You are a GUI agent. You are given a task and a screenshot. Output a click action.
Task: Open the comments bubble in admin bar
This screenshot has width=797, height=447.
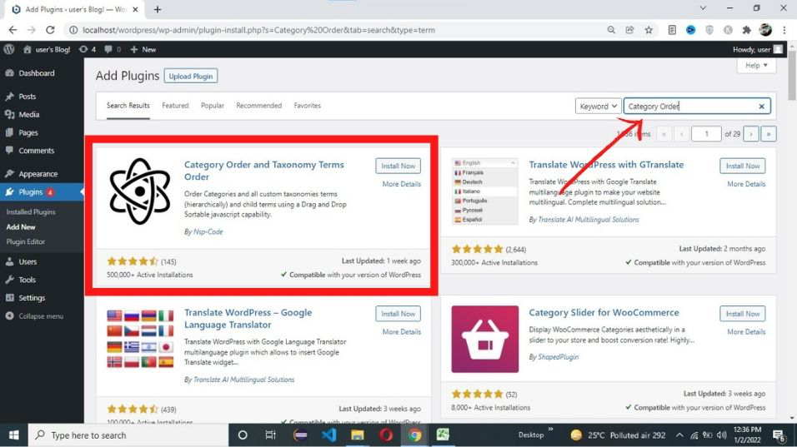[113, 49]
